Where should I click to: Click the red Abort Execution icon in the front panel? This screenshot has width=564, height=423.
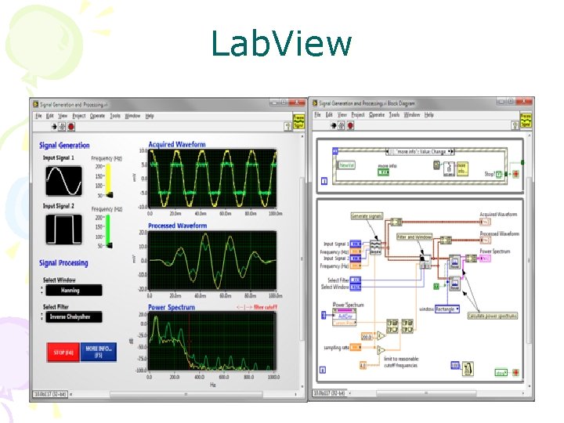point(71,126)
